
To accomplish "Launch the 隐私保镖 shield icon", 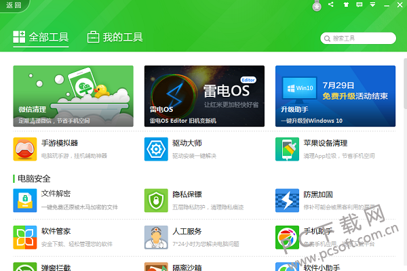I will [x=156, y=201].
